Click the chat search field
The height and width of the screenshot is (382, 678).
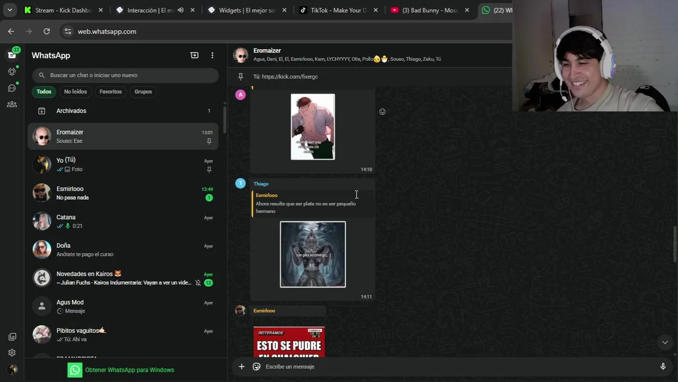(x=125, y=75)
